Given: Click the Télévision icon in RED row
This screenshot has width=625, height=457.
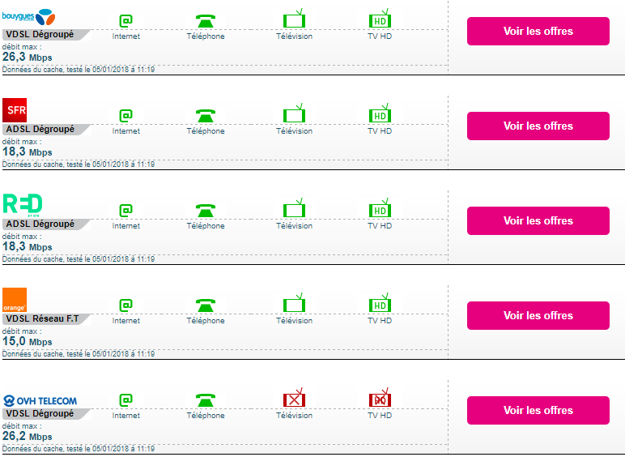Looking at the screenshot, I should [294, 210].
